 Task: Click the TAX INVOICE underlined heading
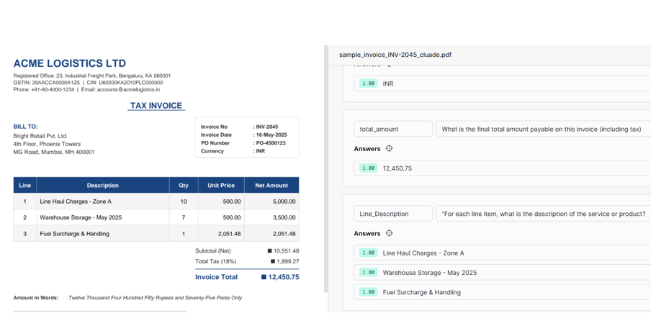156,106
